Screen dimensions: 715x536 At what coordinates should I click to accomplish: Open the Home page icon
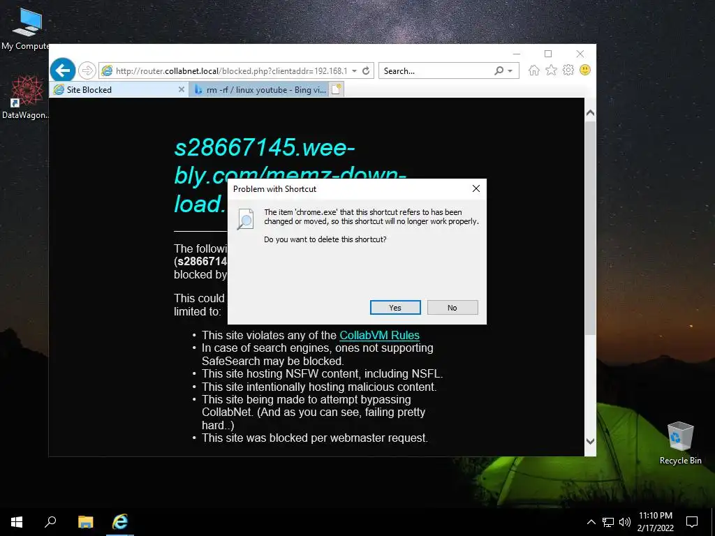coord(534,70)
